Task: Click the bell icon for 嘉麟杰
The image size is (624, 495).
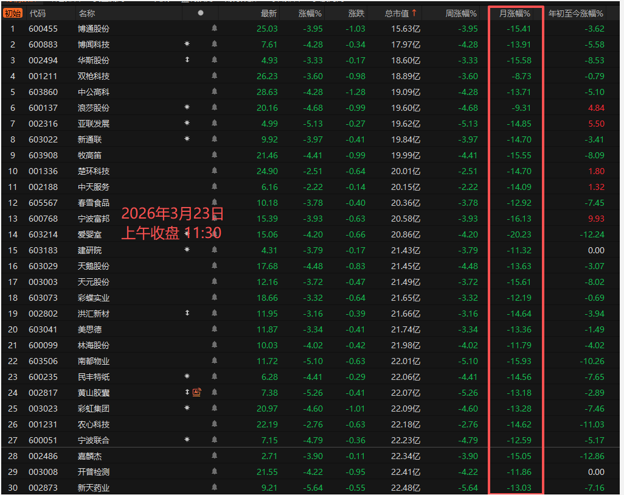Action: pyautogui.click(x=215, y=455)
